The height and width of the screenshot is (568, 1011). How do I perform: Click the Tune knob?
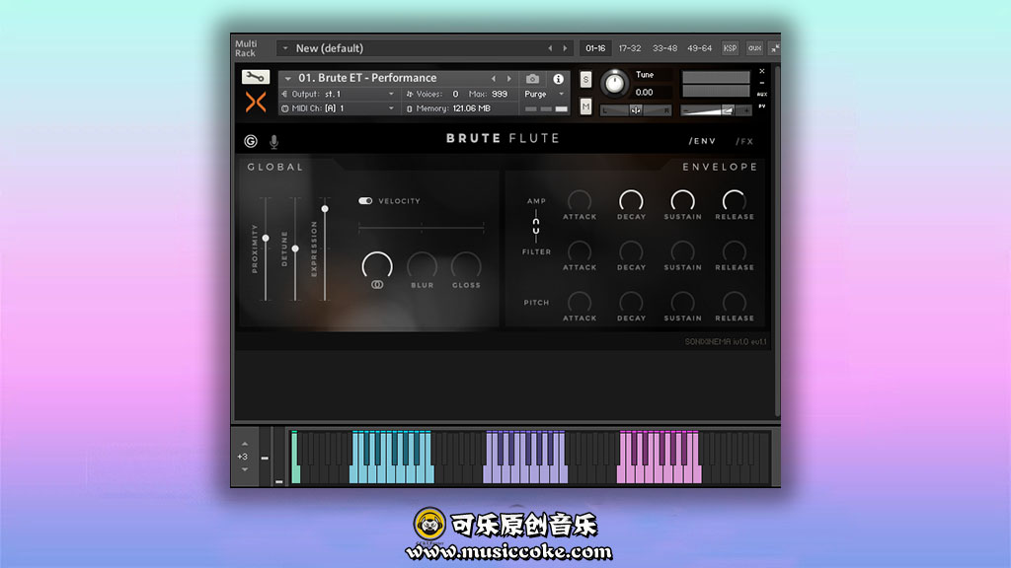click(614, 83)
